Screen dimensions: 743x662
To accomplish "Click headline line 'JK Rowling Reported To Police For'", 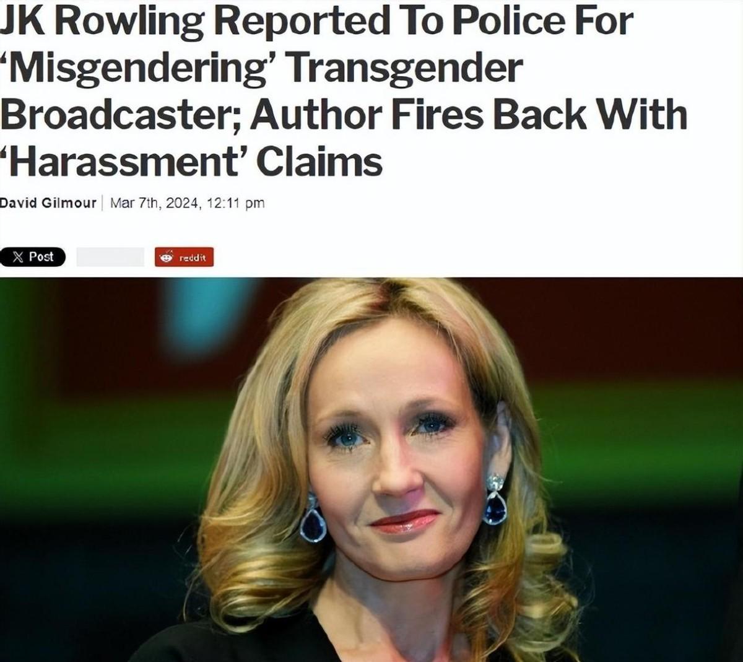I will pyautogui.click(x=316, y=20).
